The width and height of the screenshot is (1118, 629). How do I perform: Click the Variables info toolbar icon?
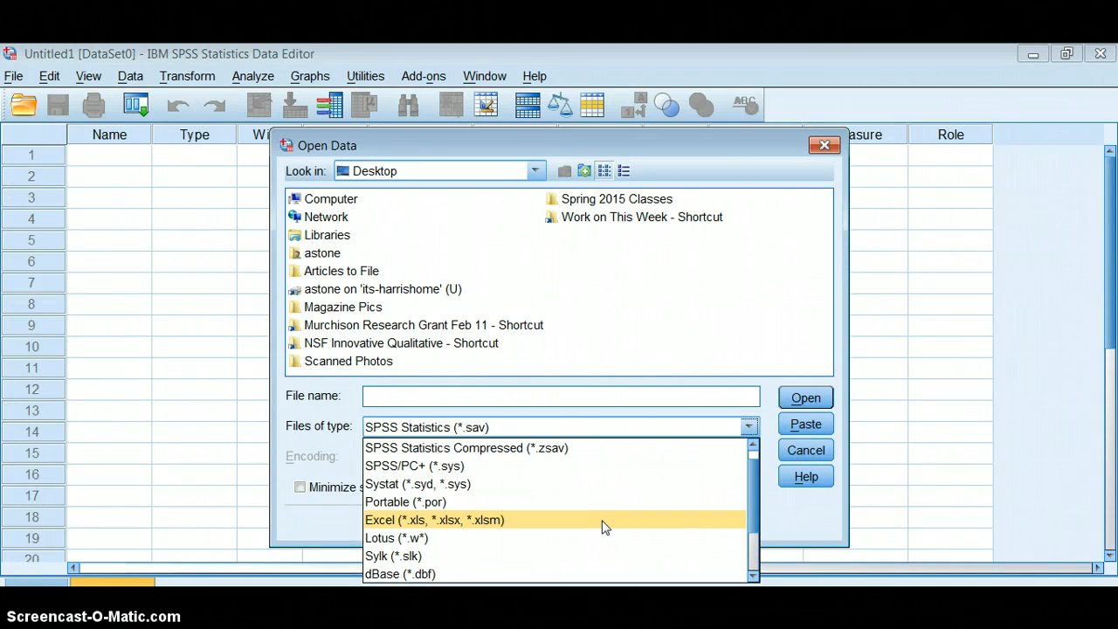(329, 106)
